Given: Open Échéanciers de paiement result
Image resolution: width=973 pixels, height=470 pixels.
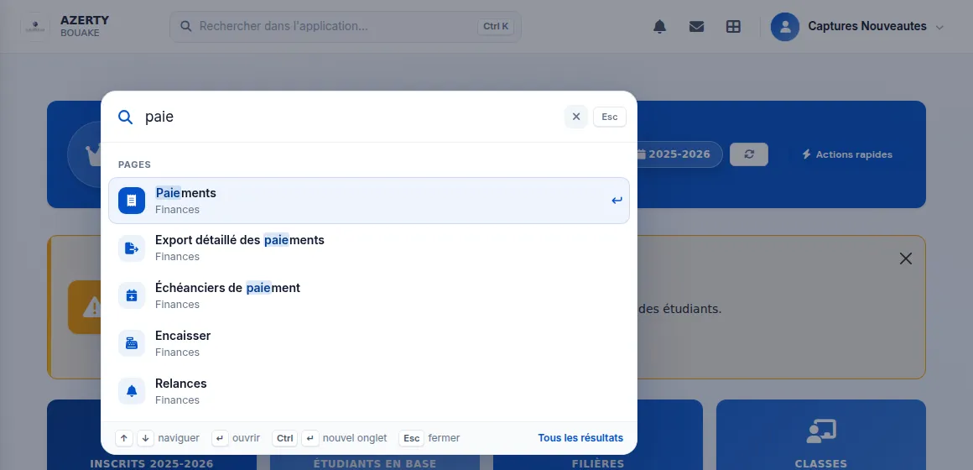Looking at the screenshot, I should coord(368,295).
